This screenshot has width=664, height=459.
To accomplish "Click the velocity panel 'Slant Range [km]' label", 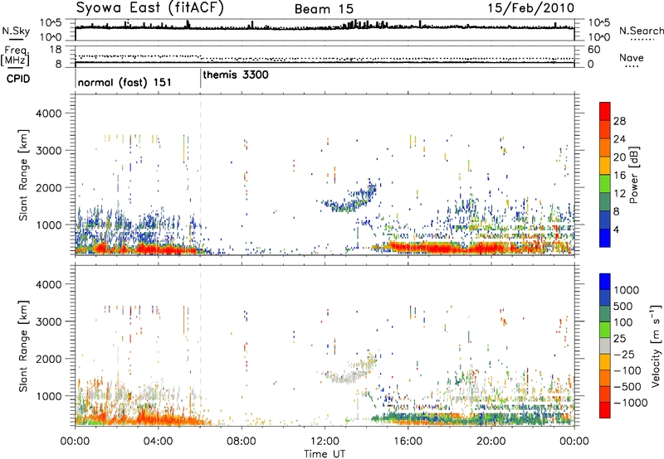I will [x=23, y=346].
